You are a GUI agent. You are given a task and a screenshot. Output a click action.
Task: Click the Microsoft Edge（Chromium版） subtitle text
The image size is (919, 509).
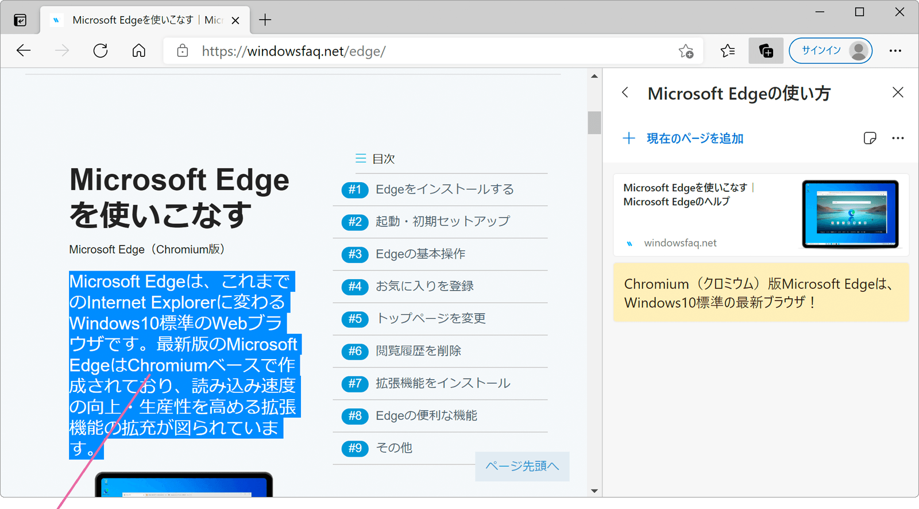(x=148, y=249)
